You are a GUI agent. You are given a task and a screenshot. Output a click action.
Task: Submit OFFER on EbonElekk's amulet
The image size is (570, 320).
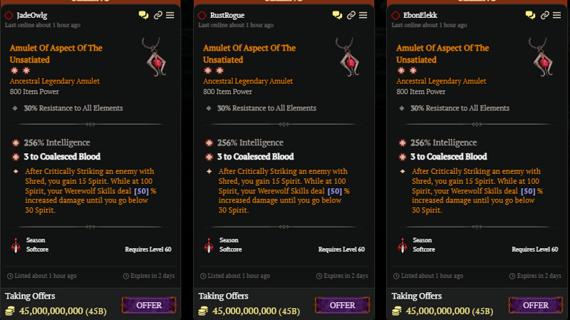(536, 305)
